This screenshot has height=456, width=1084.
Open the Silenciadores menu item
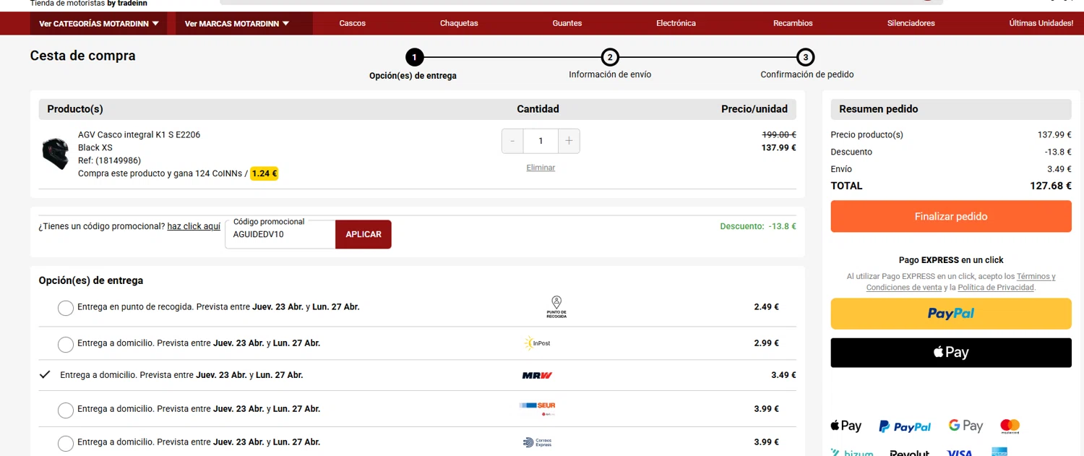911,23
